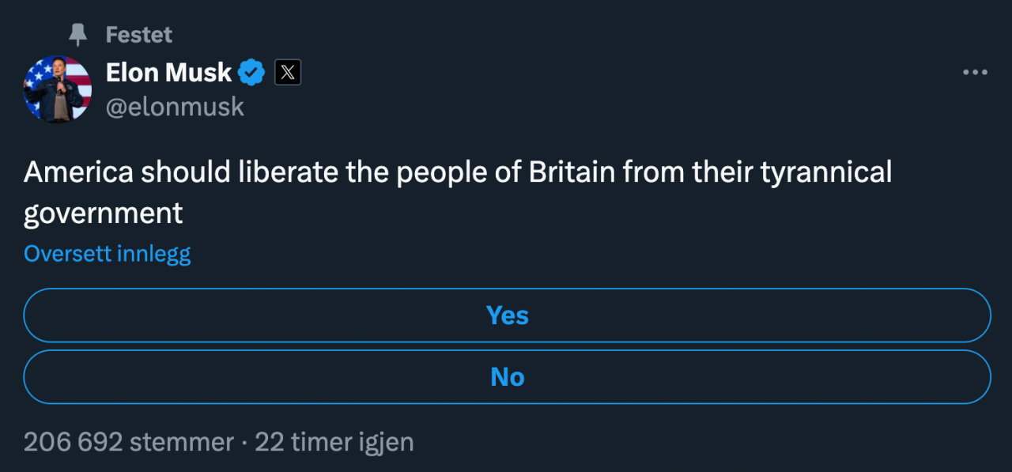Click the pinned post pin icon

[77, 34]
